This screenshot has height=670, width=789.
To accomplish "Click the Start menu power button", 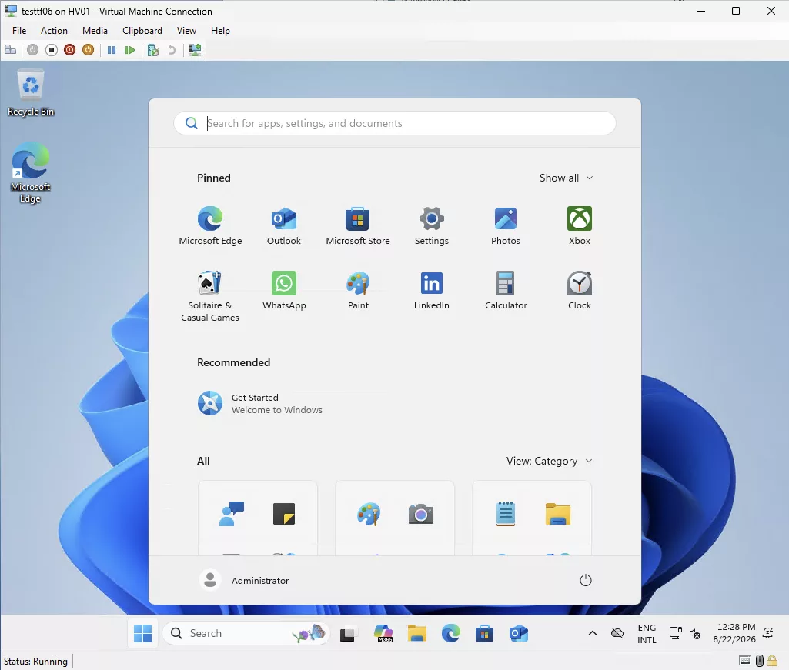I will click(x=585, y=581).
